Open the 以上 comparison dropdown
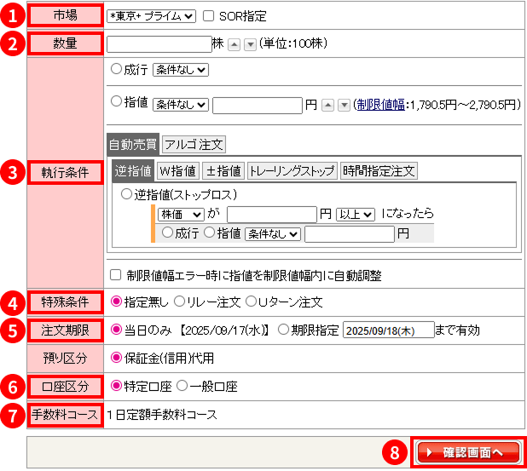Viewport: 527px width, 471px height. point(356,214)
